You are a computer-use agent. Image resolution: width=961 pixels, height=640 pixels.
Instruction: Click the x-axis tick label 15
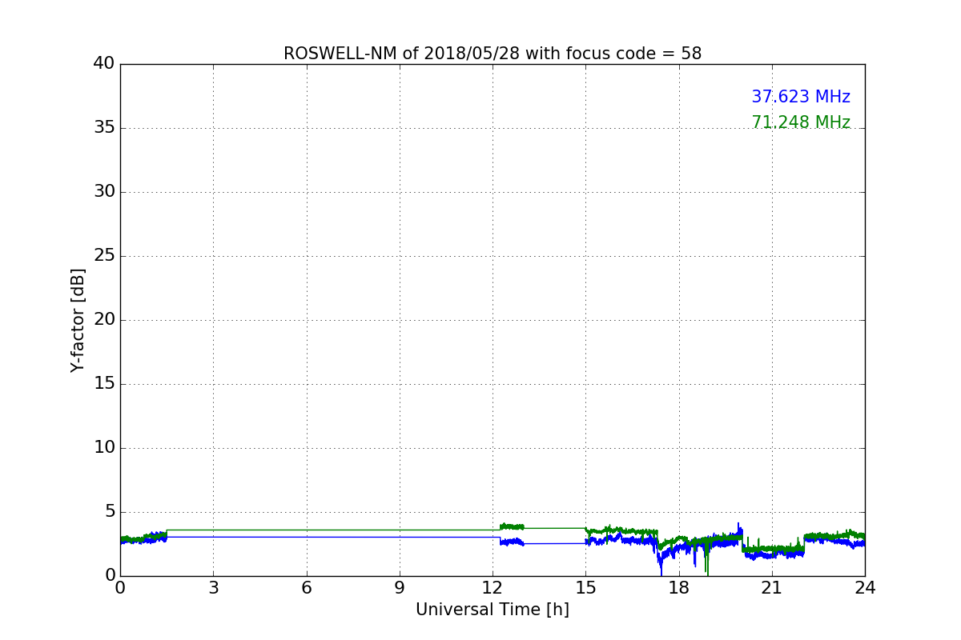coord(585,588)
